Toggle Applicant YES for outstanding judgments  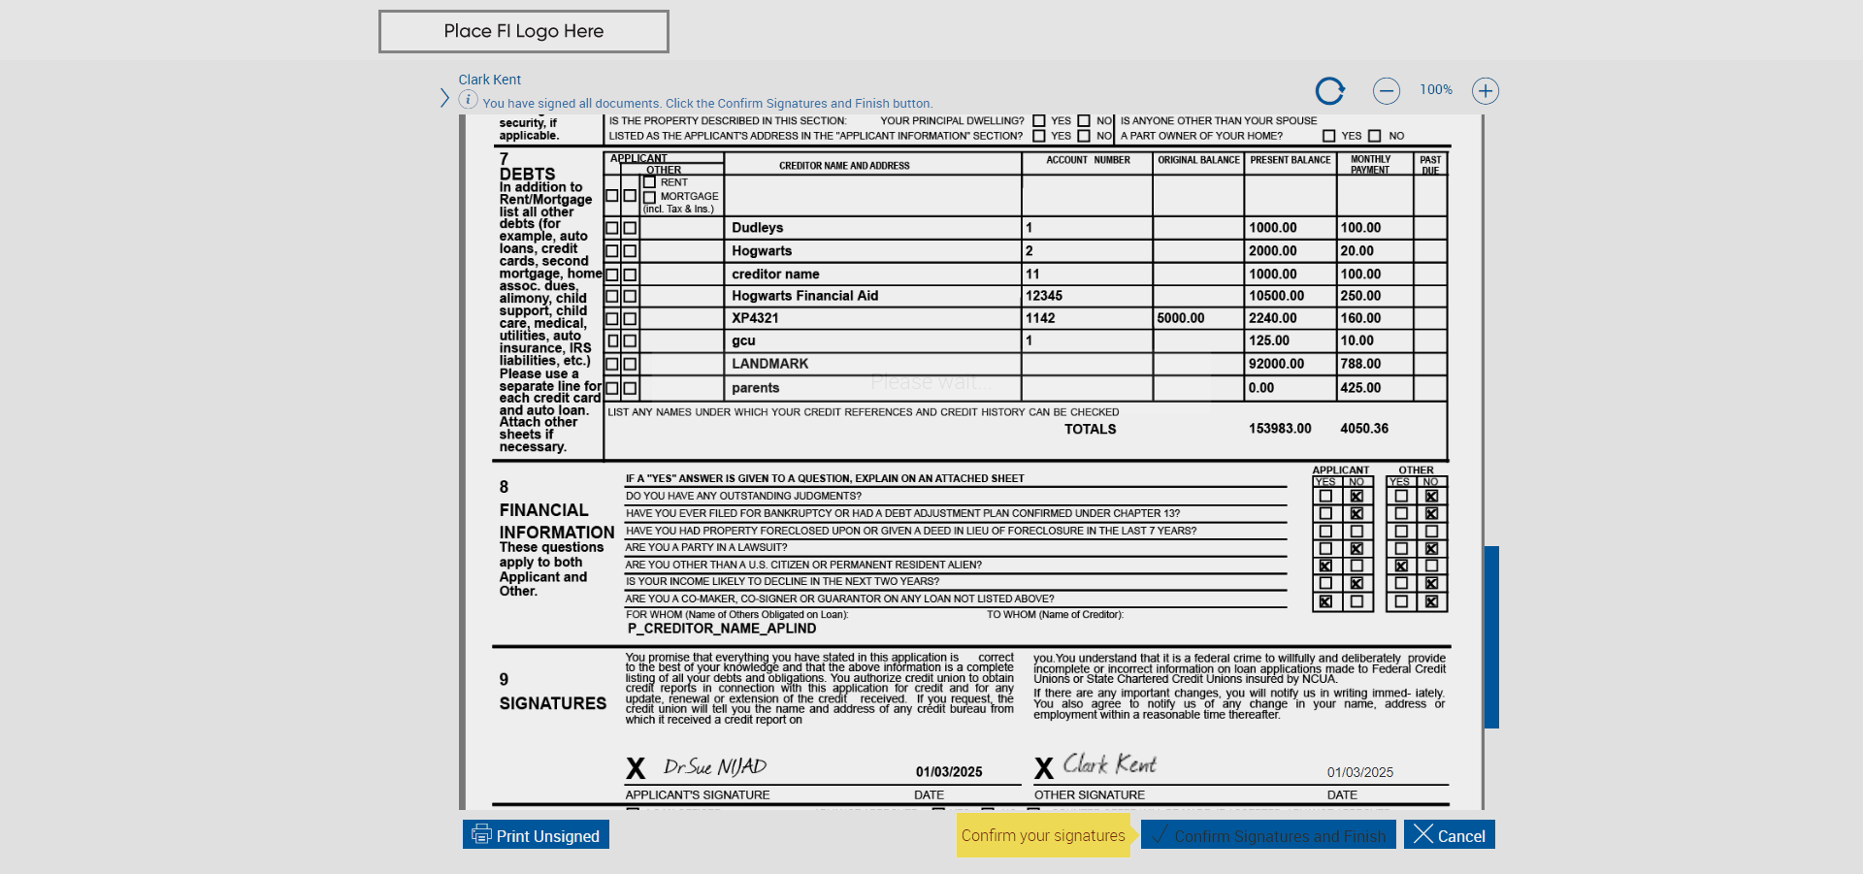pos(1325,497)
